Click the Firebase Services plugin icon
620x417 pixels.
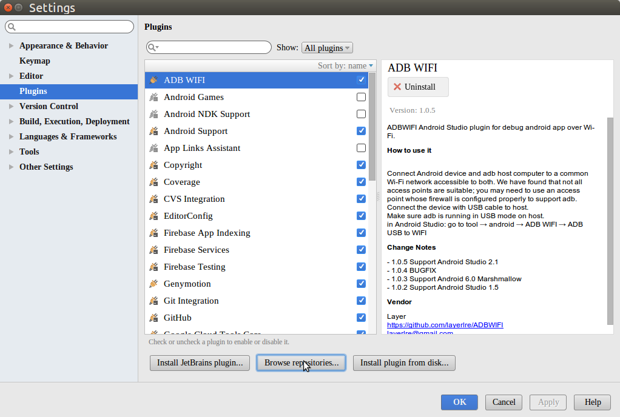pyautogui.click(x=154, y=250)
